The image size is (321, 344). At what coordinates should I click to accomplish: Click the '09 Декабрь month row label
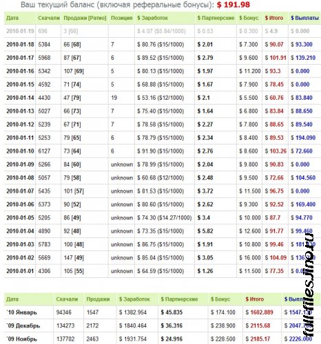pyautogui.click(x=23, y=325)
